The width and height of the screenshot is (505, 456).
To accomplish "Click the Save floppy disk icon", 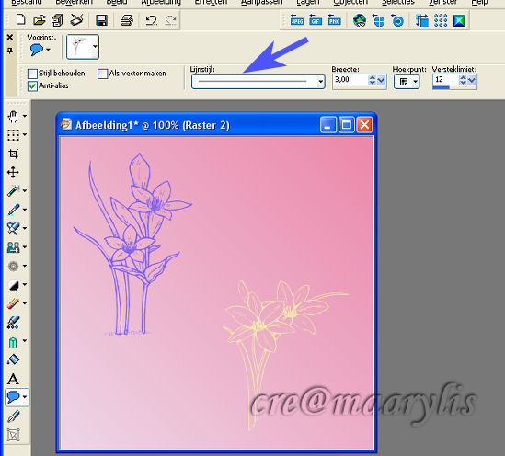I will [102, 20].
